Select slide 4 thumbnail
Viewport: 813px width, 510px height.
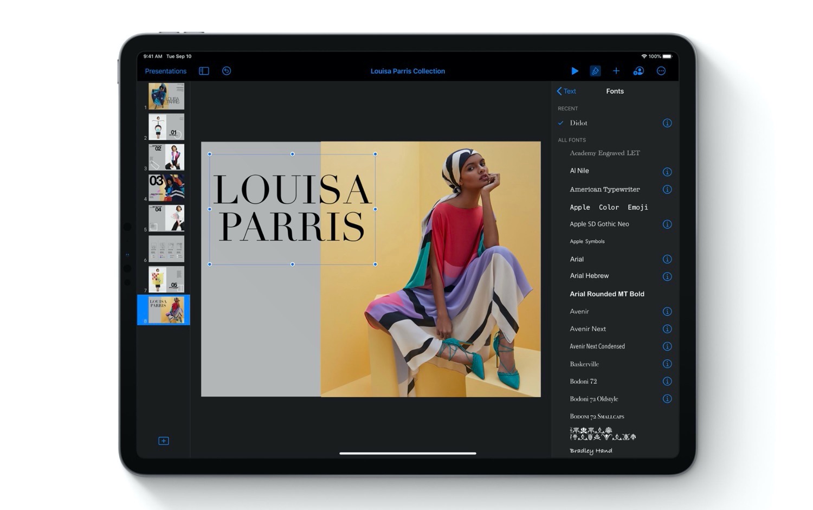[166, 188]
